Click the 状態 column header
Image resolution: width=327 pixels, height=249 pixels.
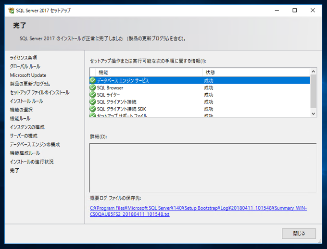tap(256, 73)
